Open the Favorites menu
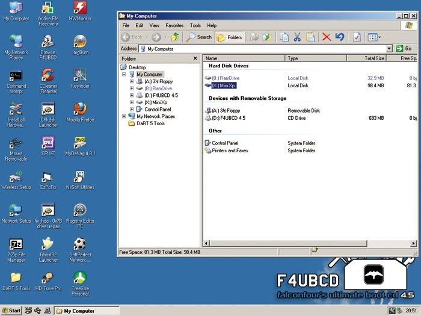This screenshot has height=316, width=421. pos(174,25)
